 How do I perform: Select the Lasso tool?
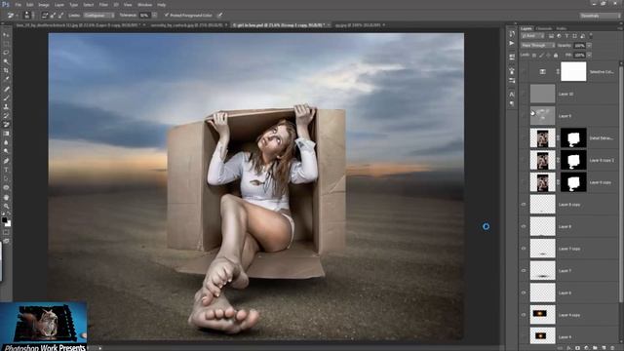tap(6, 53)
